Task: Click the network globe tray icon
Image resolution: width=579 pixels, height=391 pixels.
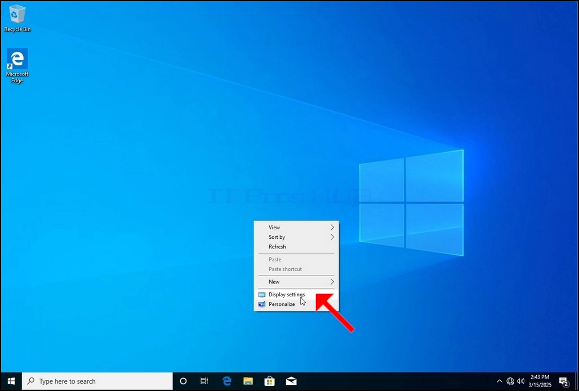Action: (510, 381)
